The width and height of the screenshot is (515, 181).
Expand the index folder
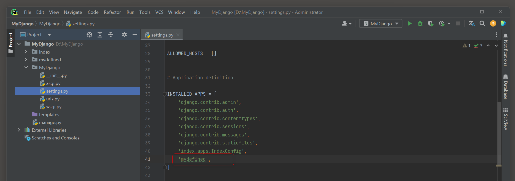(26, 52)
